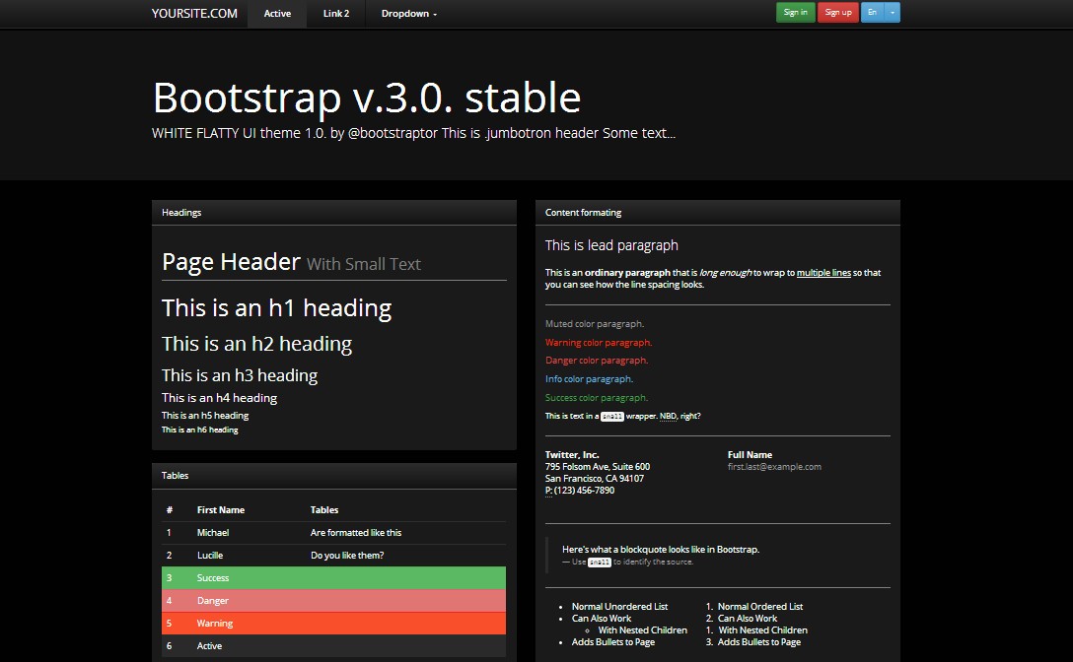1073x662 pixels.
Task: Click the red Sign up button
Action: [x=837, y=12]
